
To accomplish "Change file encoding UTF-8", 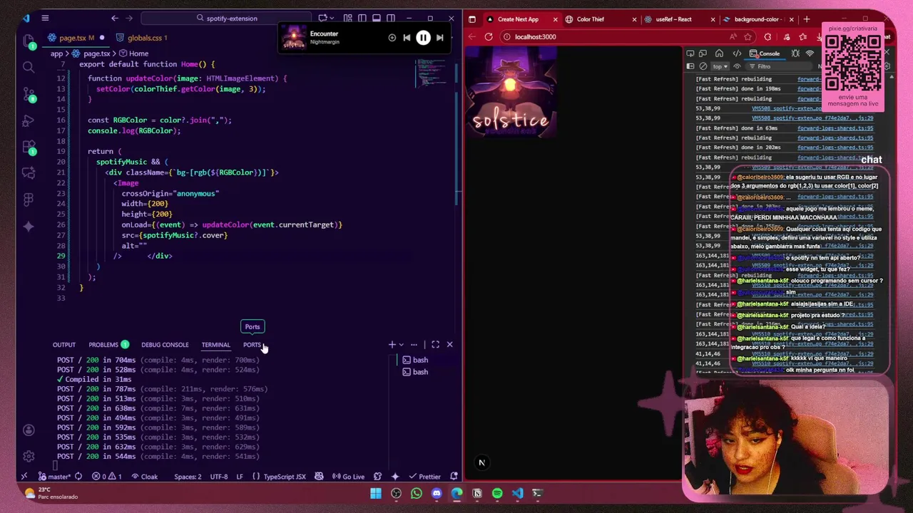I will 219,477.
